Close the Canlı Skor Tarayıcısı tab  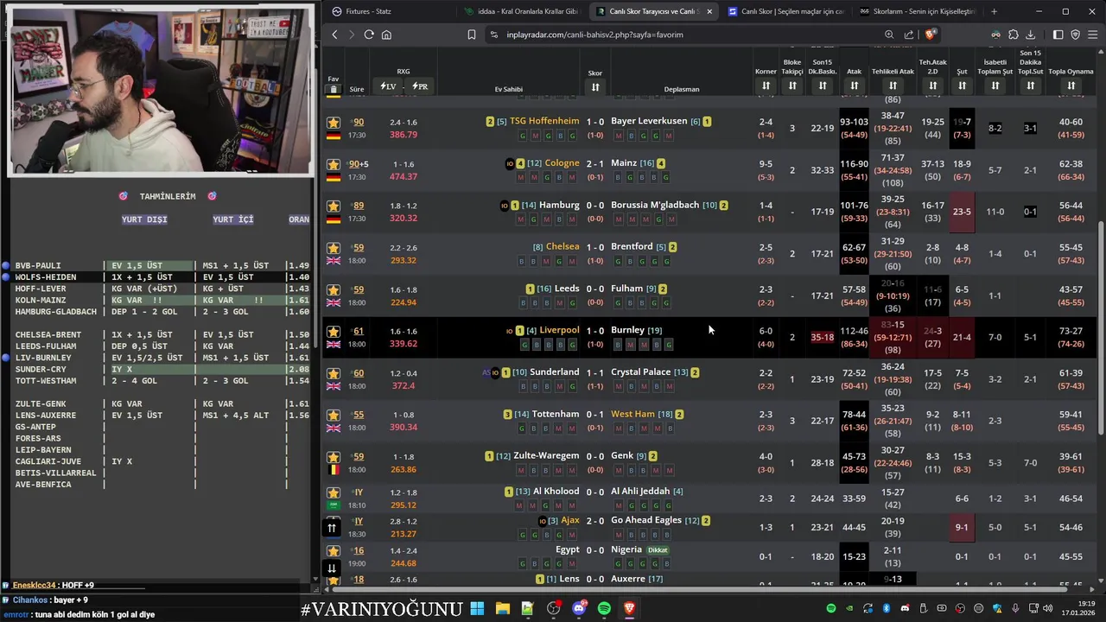tap(709, 11)
